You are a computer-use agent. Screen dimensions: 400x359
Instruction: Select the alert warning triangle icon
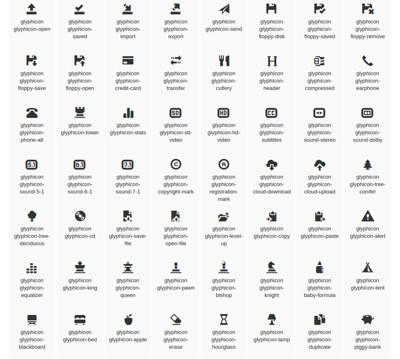coord(367,216)
